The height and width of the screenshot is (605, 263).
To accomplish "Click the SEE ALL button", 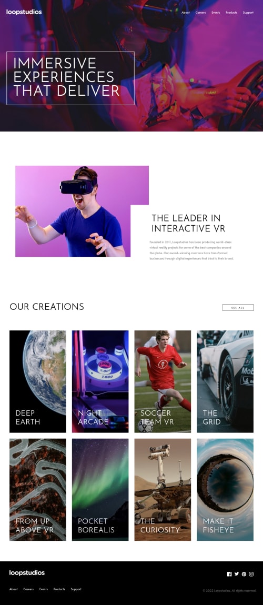I will coord(238,308).
